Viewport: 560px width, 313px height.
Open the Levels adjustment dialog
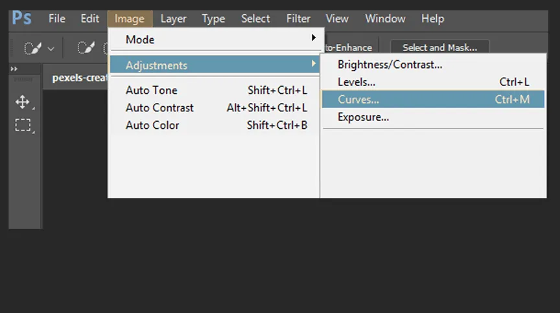pos(433,82)
